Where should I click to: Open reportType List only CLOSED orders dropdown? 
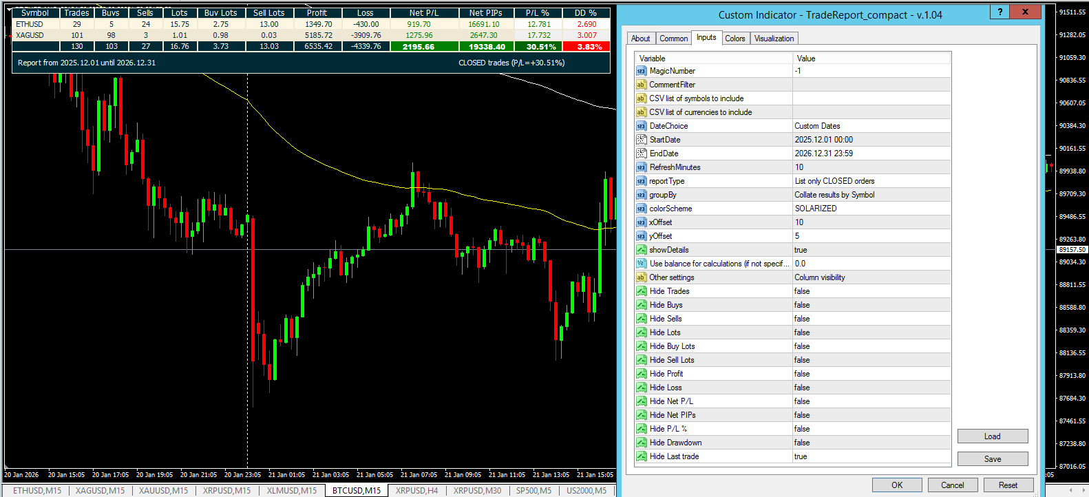click(x=871, y=181)
